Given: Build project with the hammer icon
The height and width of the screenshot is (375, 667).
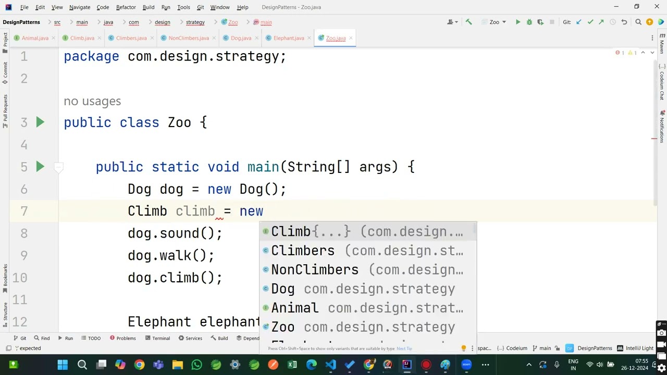Looking at the screenshot, I should click(468, 22).
